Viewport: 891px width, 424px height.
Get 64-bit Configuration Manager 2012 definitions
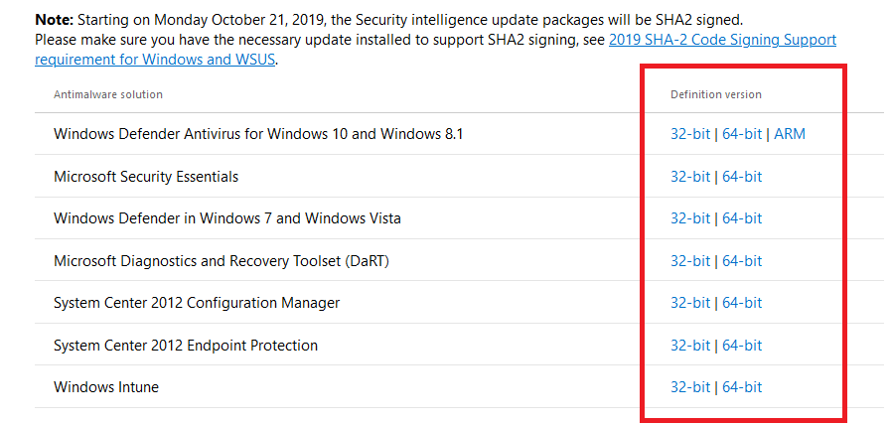pyautogui.click(x=742, y=303)
